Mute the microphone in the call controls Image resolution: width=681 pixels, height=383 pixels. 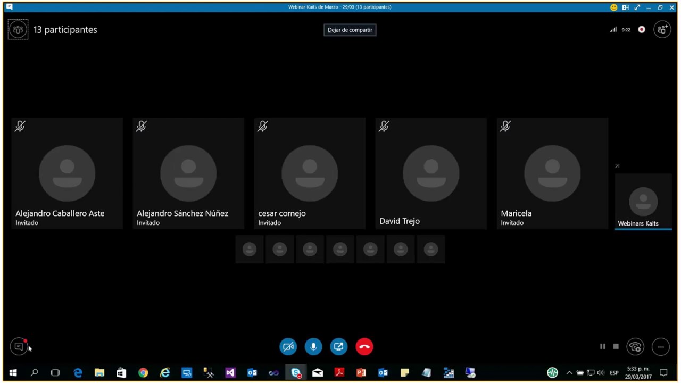313,347
